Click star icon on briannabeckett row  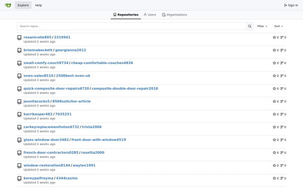[274, 50]
